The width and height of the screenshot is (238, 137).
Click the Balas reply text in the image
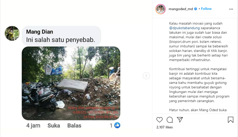(x=74, y=126)
